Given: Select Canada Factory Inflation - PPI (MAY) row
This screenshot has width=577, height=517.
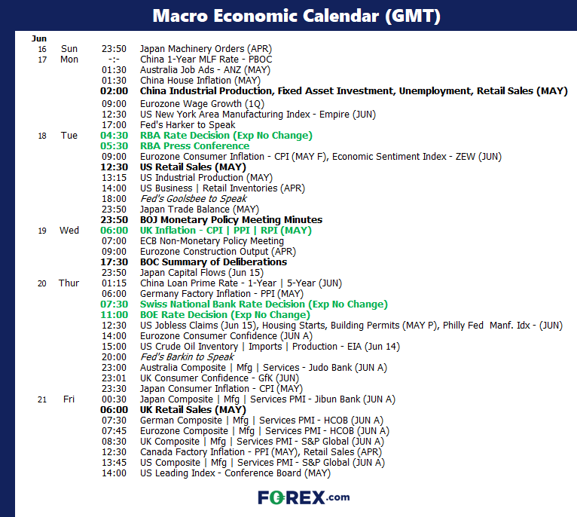Looking at the screenshot, I should coord(261,452).
